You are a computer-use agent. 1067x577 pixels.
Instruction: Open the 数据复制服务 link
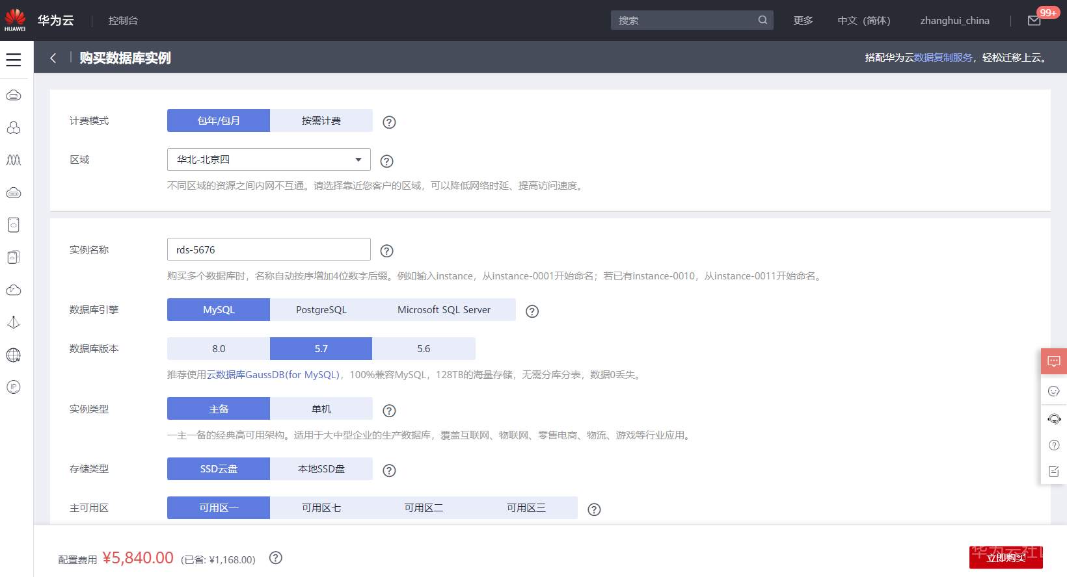[x=943, y=58]
